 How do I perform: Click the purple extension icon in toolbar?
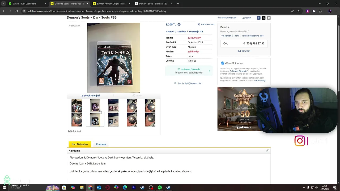(308, 11)
